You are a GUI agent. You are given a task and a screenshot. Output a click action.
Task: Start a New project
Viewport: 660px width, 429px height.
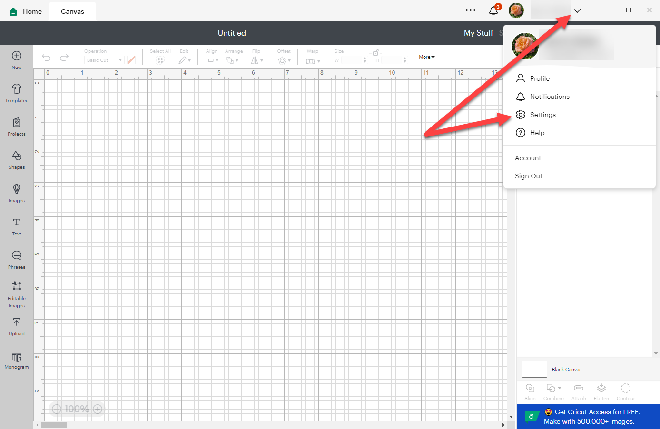17,60
